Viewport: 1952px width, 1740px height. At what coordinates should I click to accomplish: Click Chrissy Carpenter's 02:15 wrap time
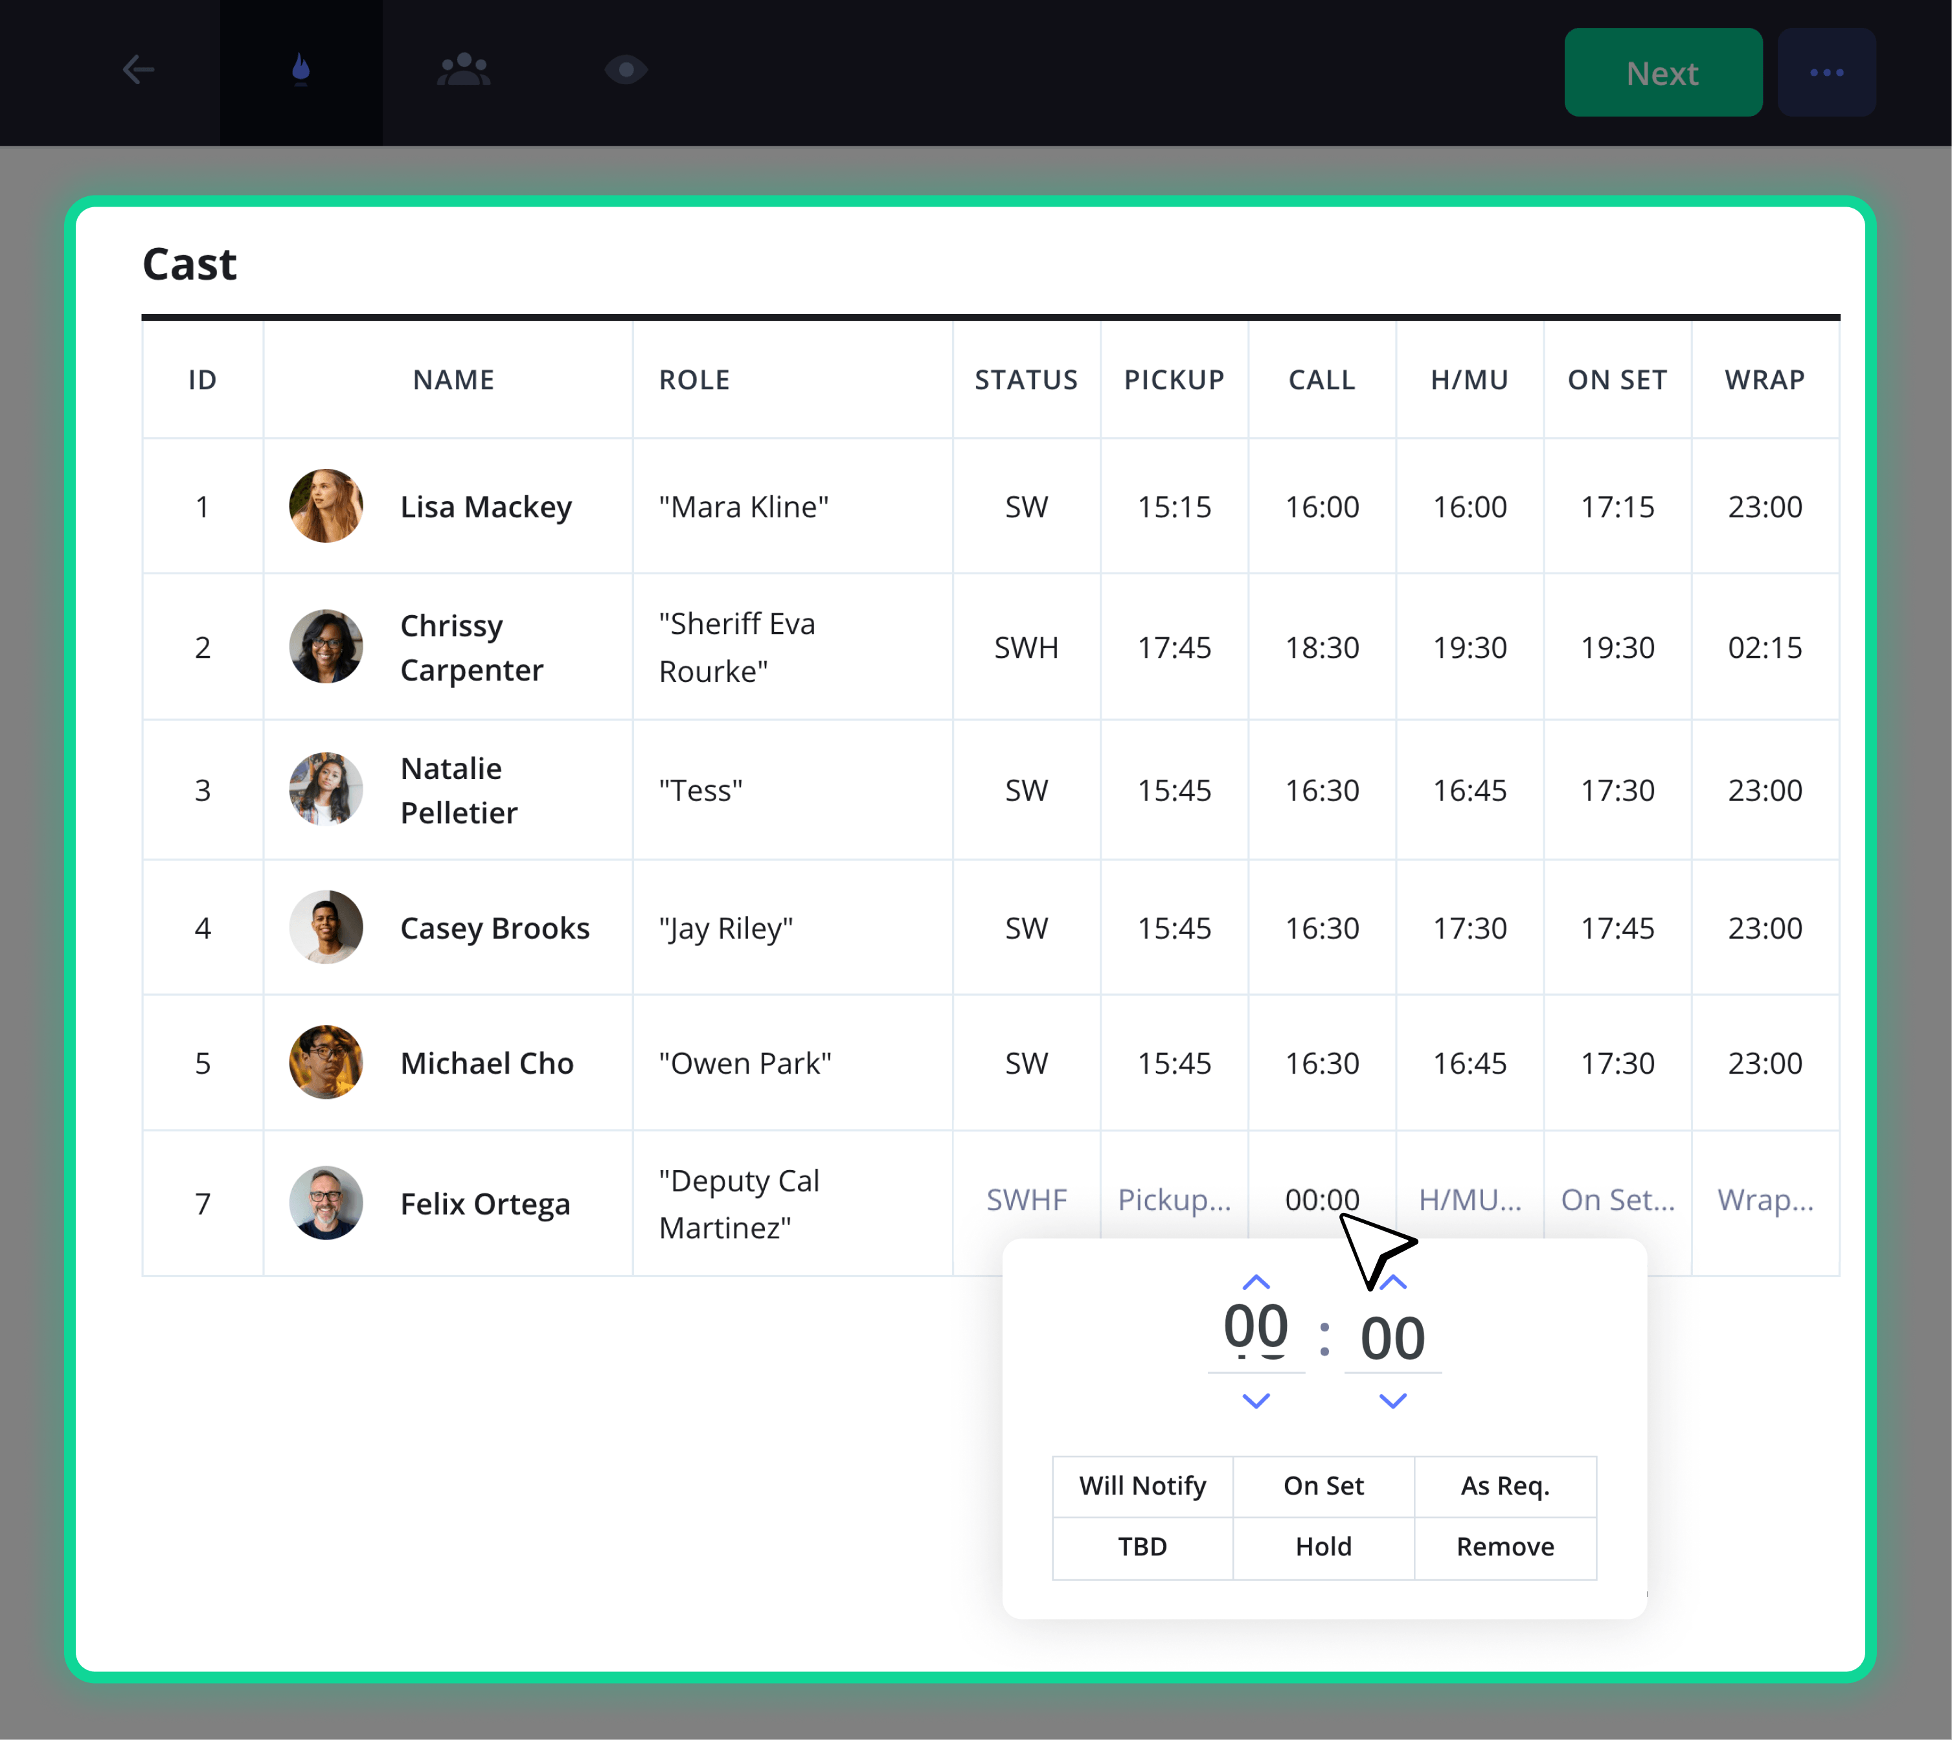tap(1765, 648)
